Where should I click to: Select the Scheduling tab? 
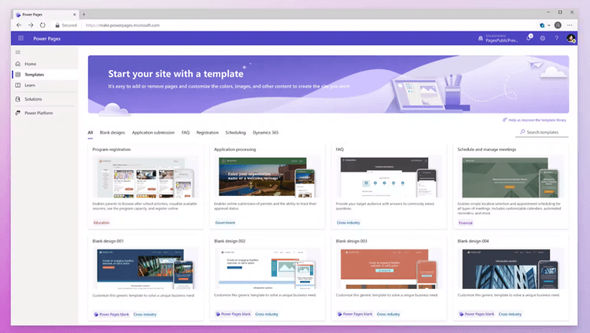click(235, 132)
